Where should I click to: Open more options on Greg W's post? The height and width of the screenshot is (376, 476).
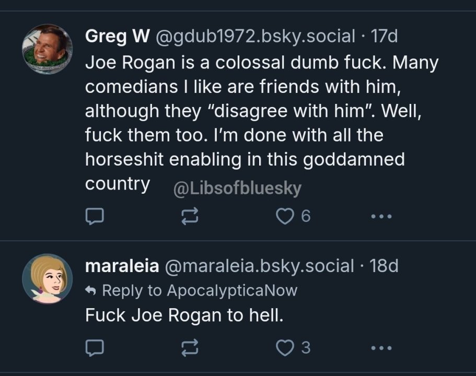pyautogui.click(x=380, y=216)
